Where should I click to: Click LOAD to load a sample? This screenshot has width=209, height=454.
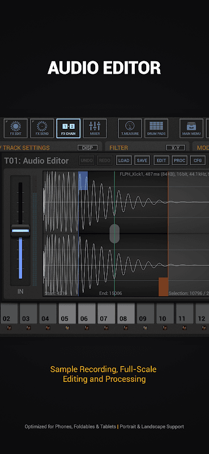tap(124, 161)
